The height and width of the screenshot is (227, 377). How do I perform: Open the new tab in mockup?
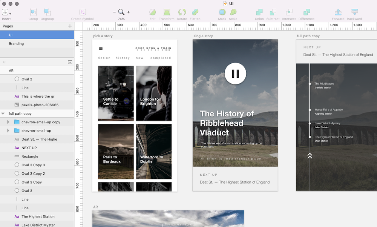(x=139, y=58)
